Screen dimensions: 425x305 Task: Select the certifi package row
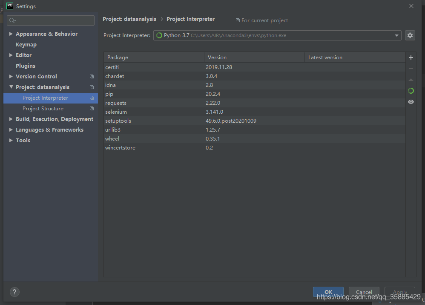(255, 67)
